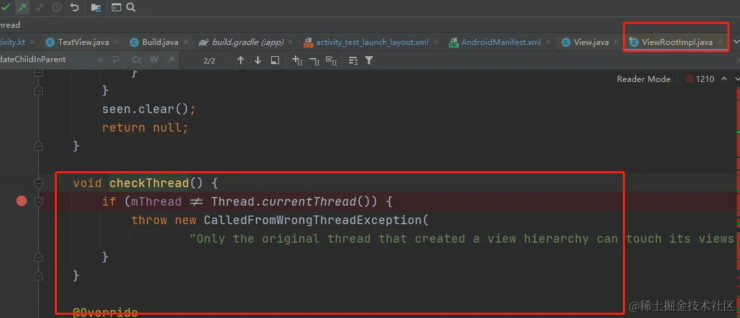Add selection for next occurrence icon
Viewport: 740px width, 318px height.
pyautogui.click(x=298, y=60)
